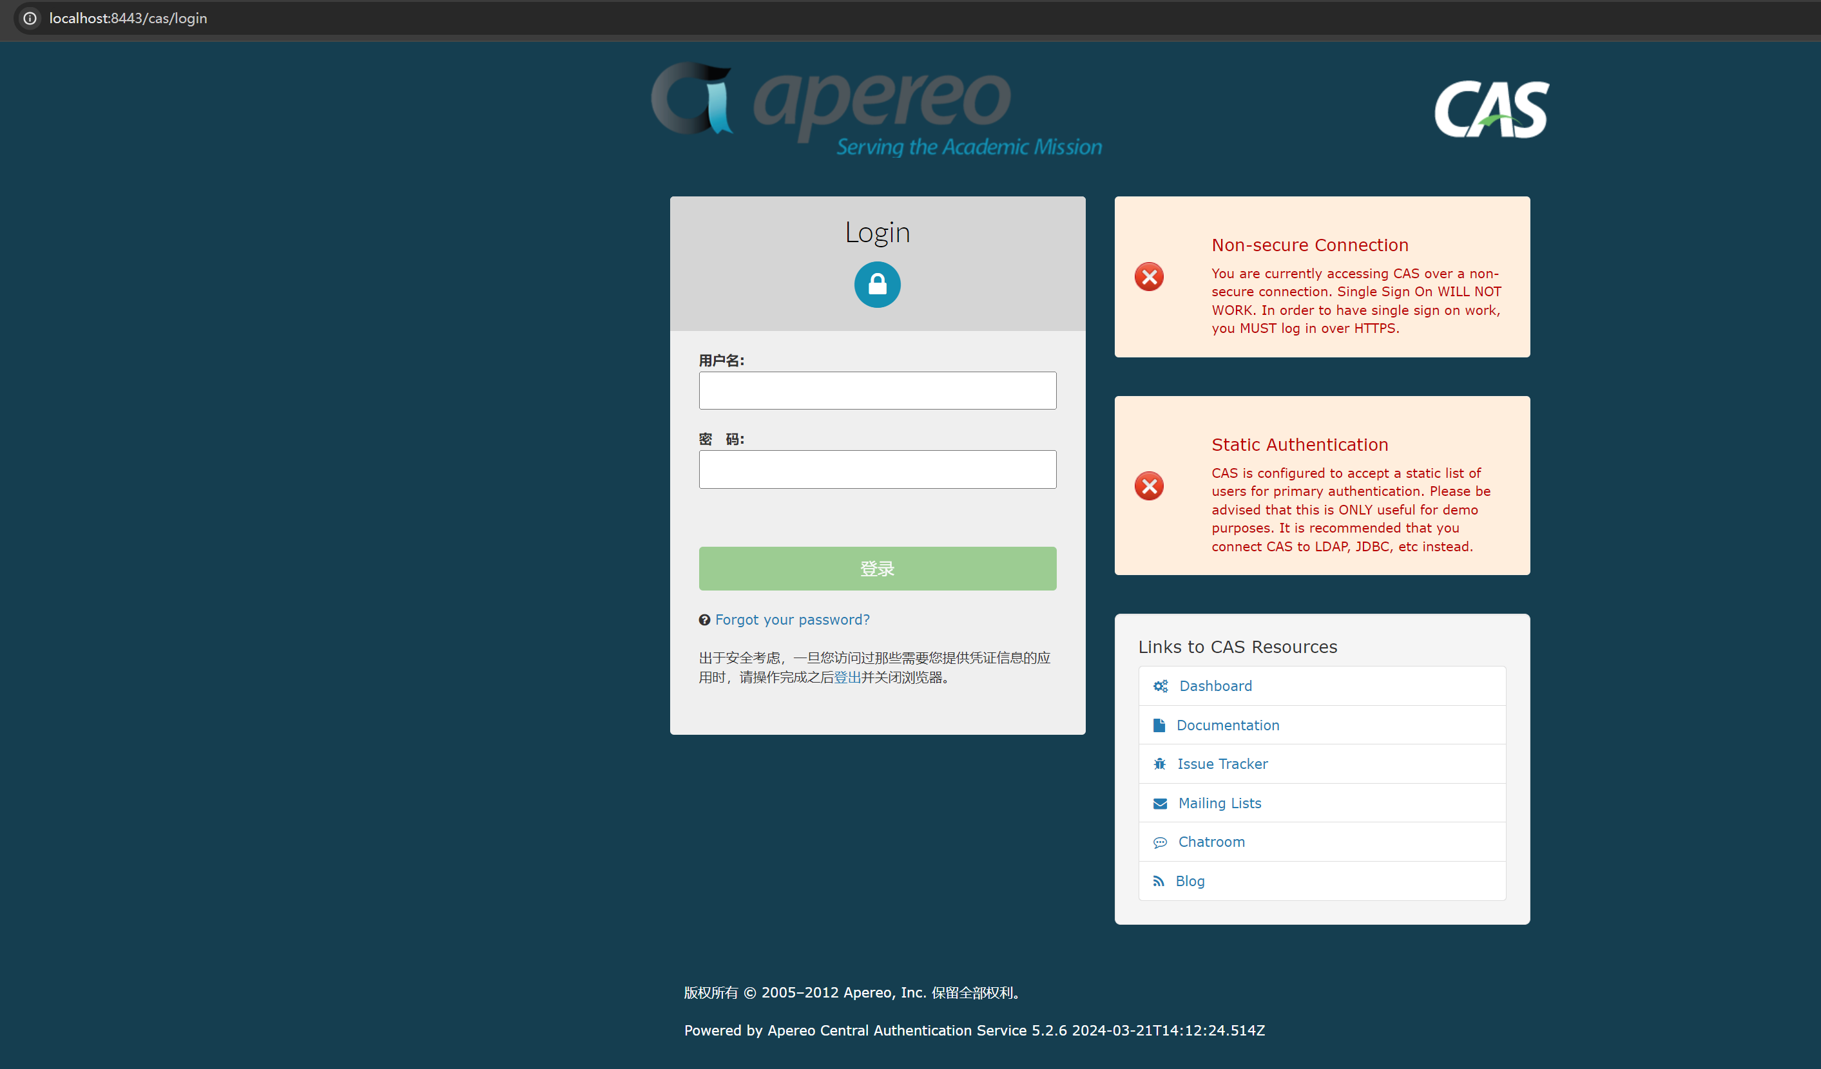This screenshot has width=1821, height=1069.
Task: Click the bug icon next to Issue Tracker
Action: click(x=1160, y=764)
